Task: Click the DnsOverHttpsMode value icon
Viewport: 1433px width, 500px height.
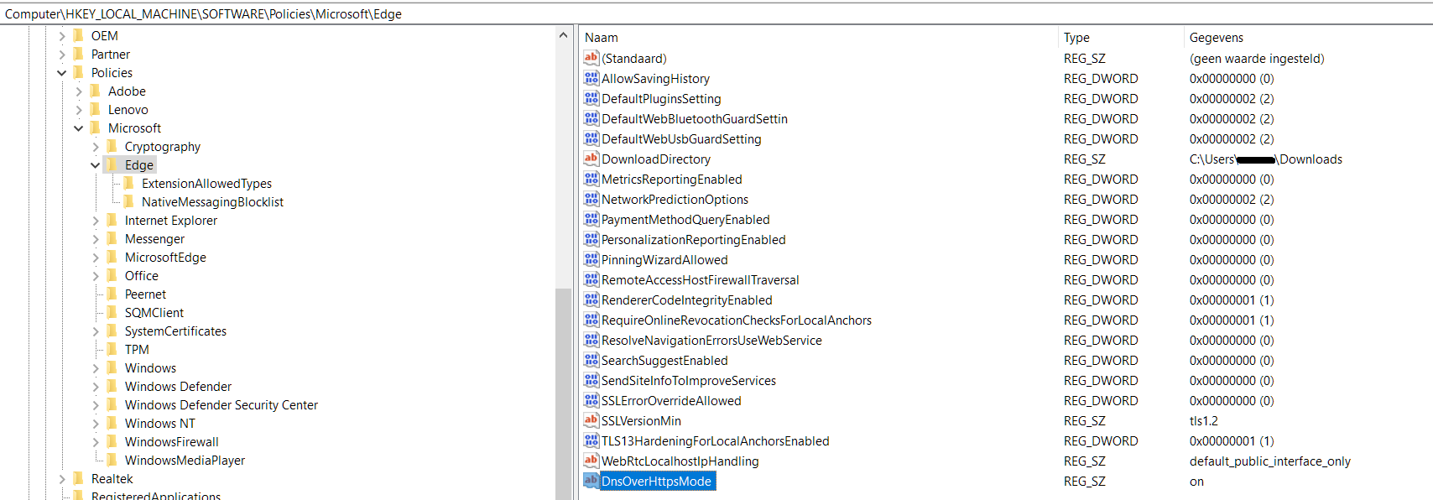Action: [x=591, y=481]
